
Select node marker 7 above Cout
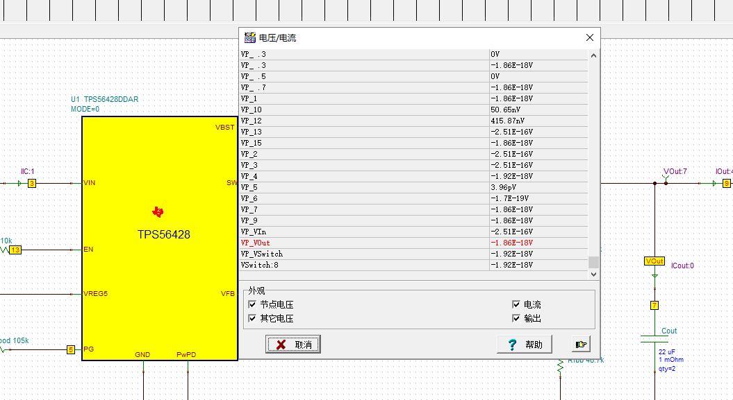tap(654, 305)
